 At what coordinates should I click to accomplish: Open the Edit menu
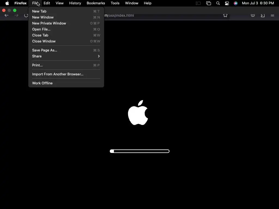click(x=47, y=3)
